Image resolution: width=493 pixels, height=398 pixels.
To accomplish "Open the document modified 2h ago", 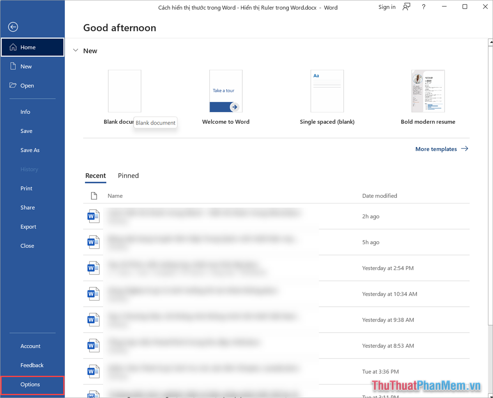I will pos(276,216).
